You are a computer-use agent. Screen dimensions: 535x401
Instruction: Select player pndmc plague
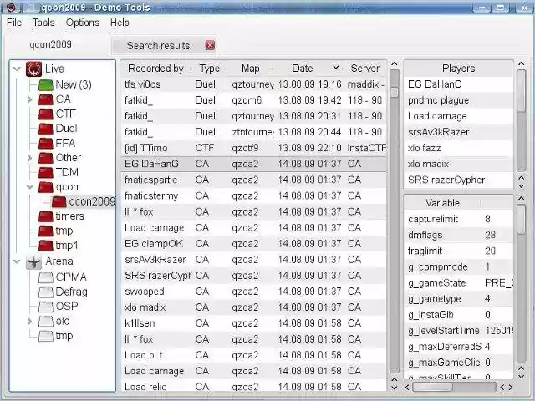click(458, 100)
